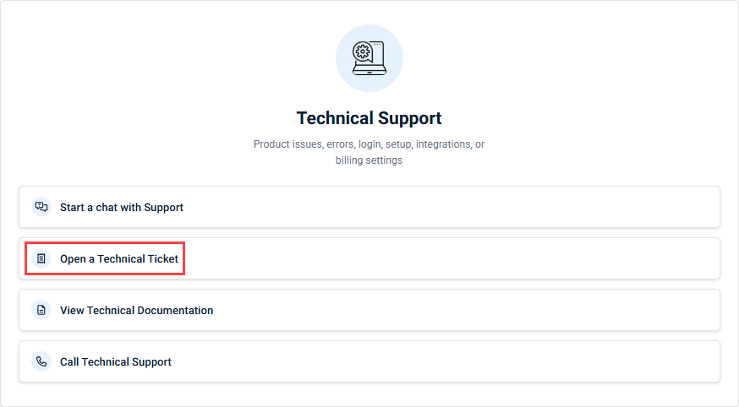Click the chat bubbles icon
Image resolution: width=739 pixels, height=407 pixels.
(41, 207)
